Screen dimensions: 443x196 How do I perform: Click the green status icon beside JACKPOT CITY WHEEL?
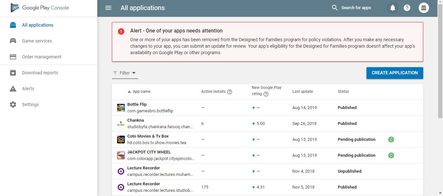pyautogui.click(x=391, y=155)
